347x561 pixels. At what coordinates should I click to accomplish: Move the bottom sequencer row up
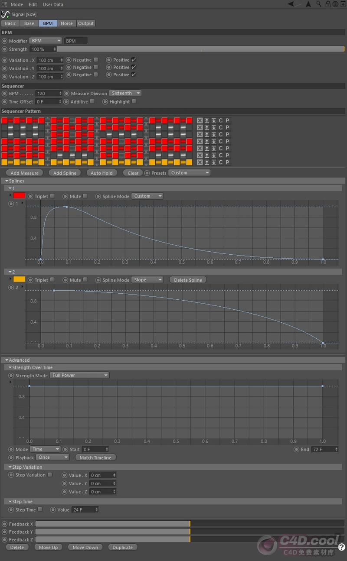coord(207,162)
